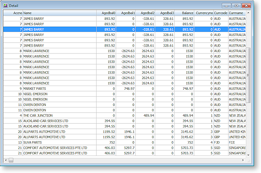Click the FJD currency code cell
Viewport: 261px width, 173px height.
(x=221, y=142)
